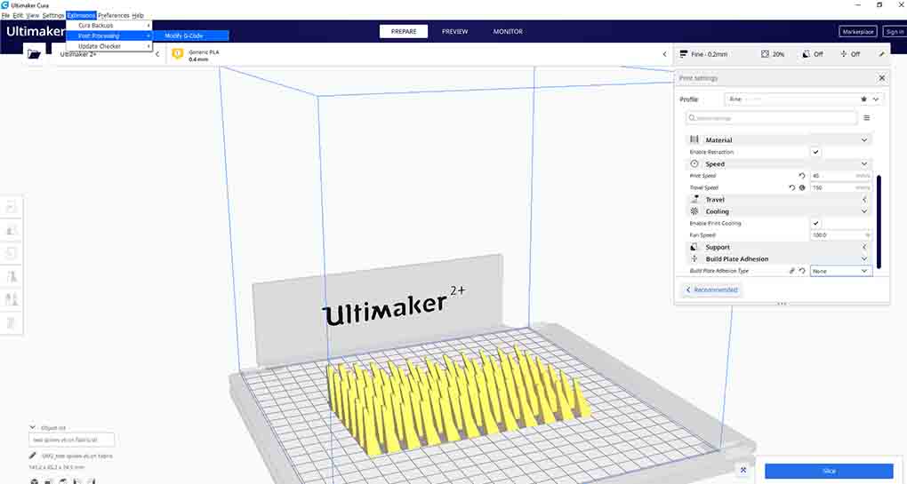Toggle Enable Retraction checkbox
Viewport: 907px width, 484px height.
click(x=815, y=152)
